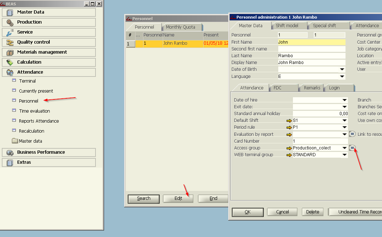Open Currently present menu entry
This screenshot has height=237, width=382.
click(36, 91)
